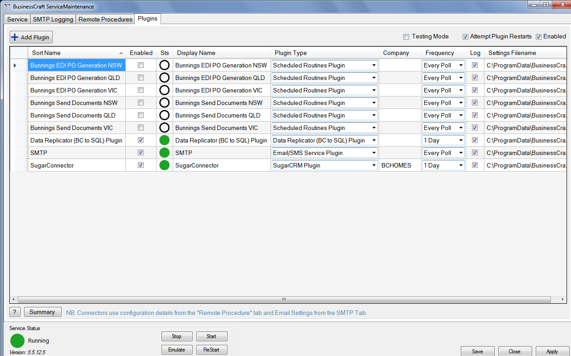571x356 pixels.
Task: Select Display Name cell 'Bunnings Send Documents NSW'
Action: [x=222, y=103]
